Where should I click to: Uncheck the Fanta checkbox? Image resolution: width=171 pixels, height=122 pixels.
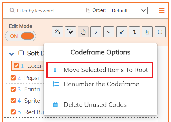point(13,89)
